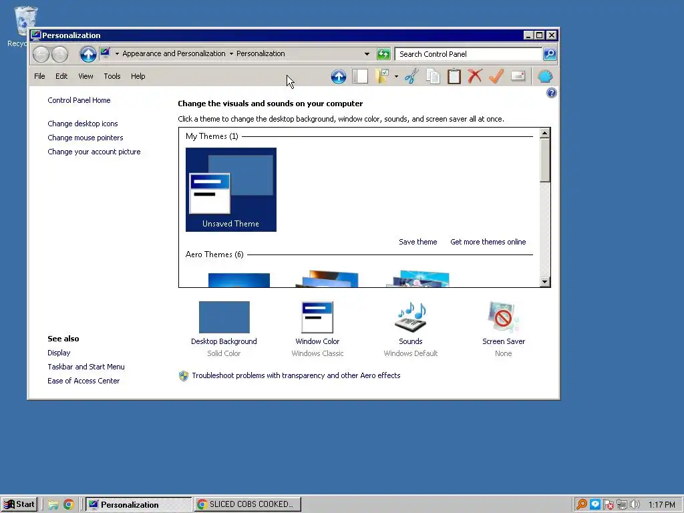Click the Back navigation button
Image resolution: width=684 pixels, height=513 pixels.
(x=41, y=54)
